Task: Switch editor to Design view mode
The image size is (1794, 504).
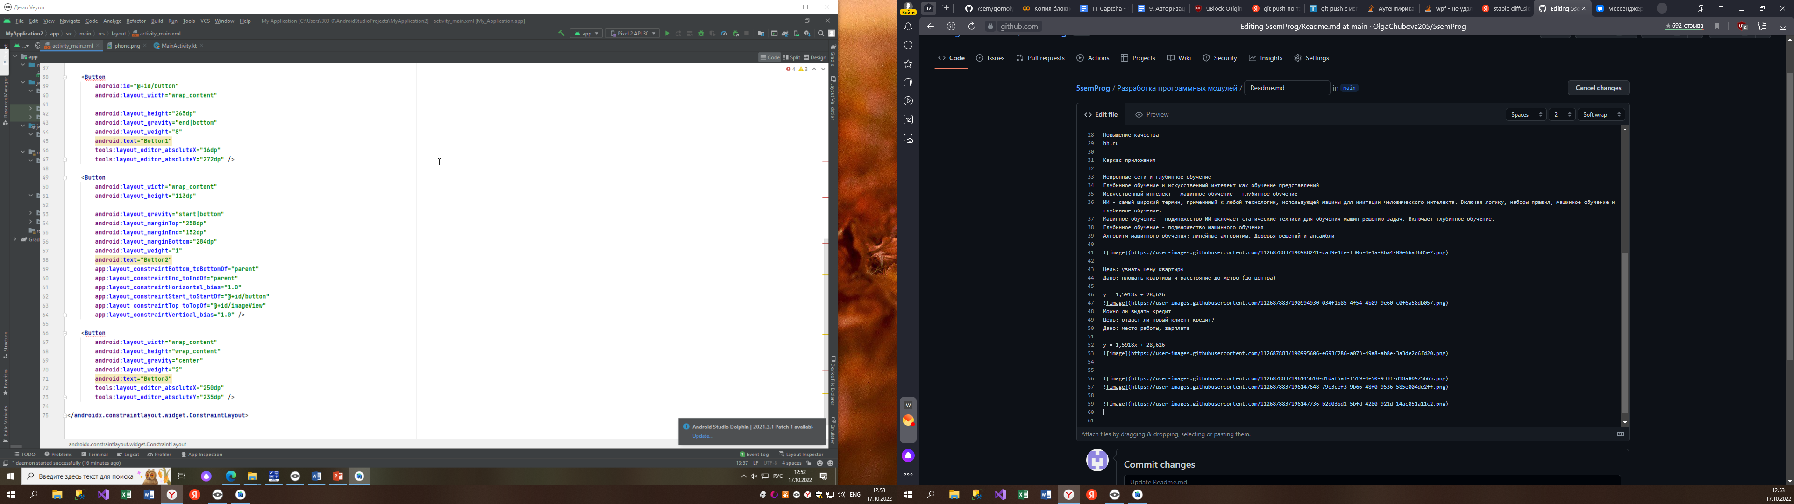Action: point(815,58)
